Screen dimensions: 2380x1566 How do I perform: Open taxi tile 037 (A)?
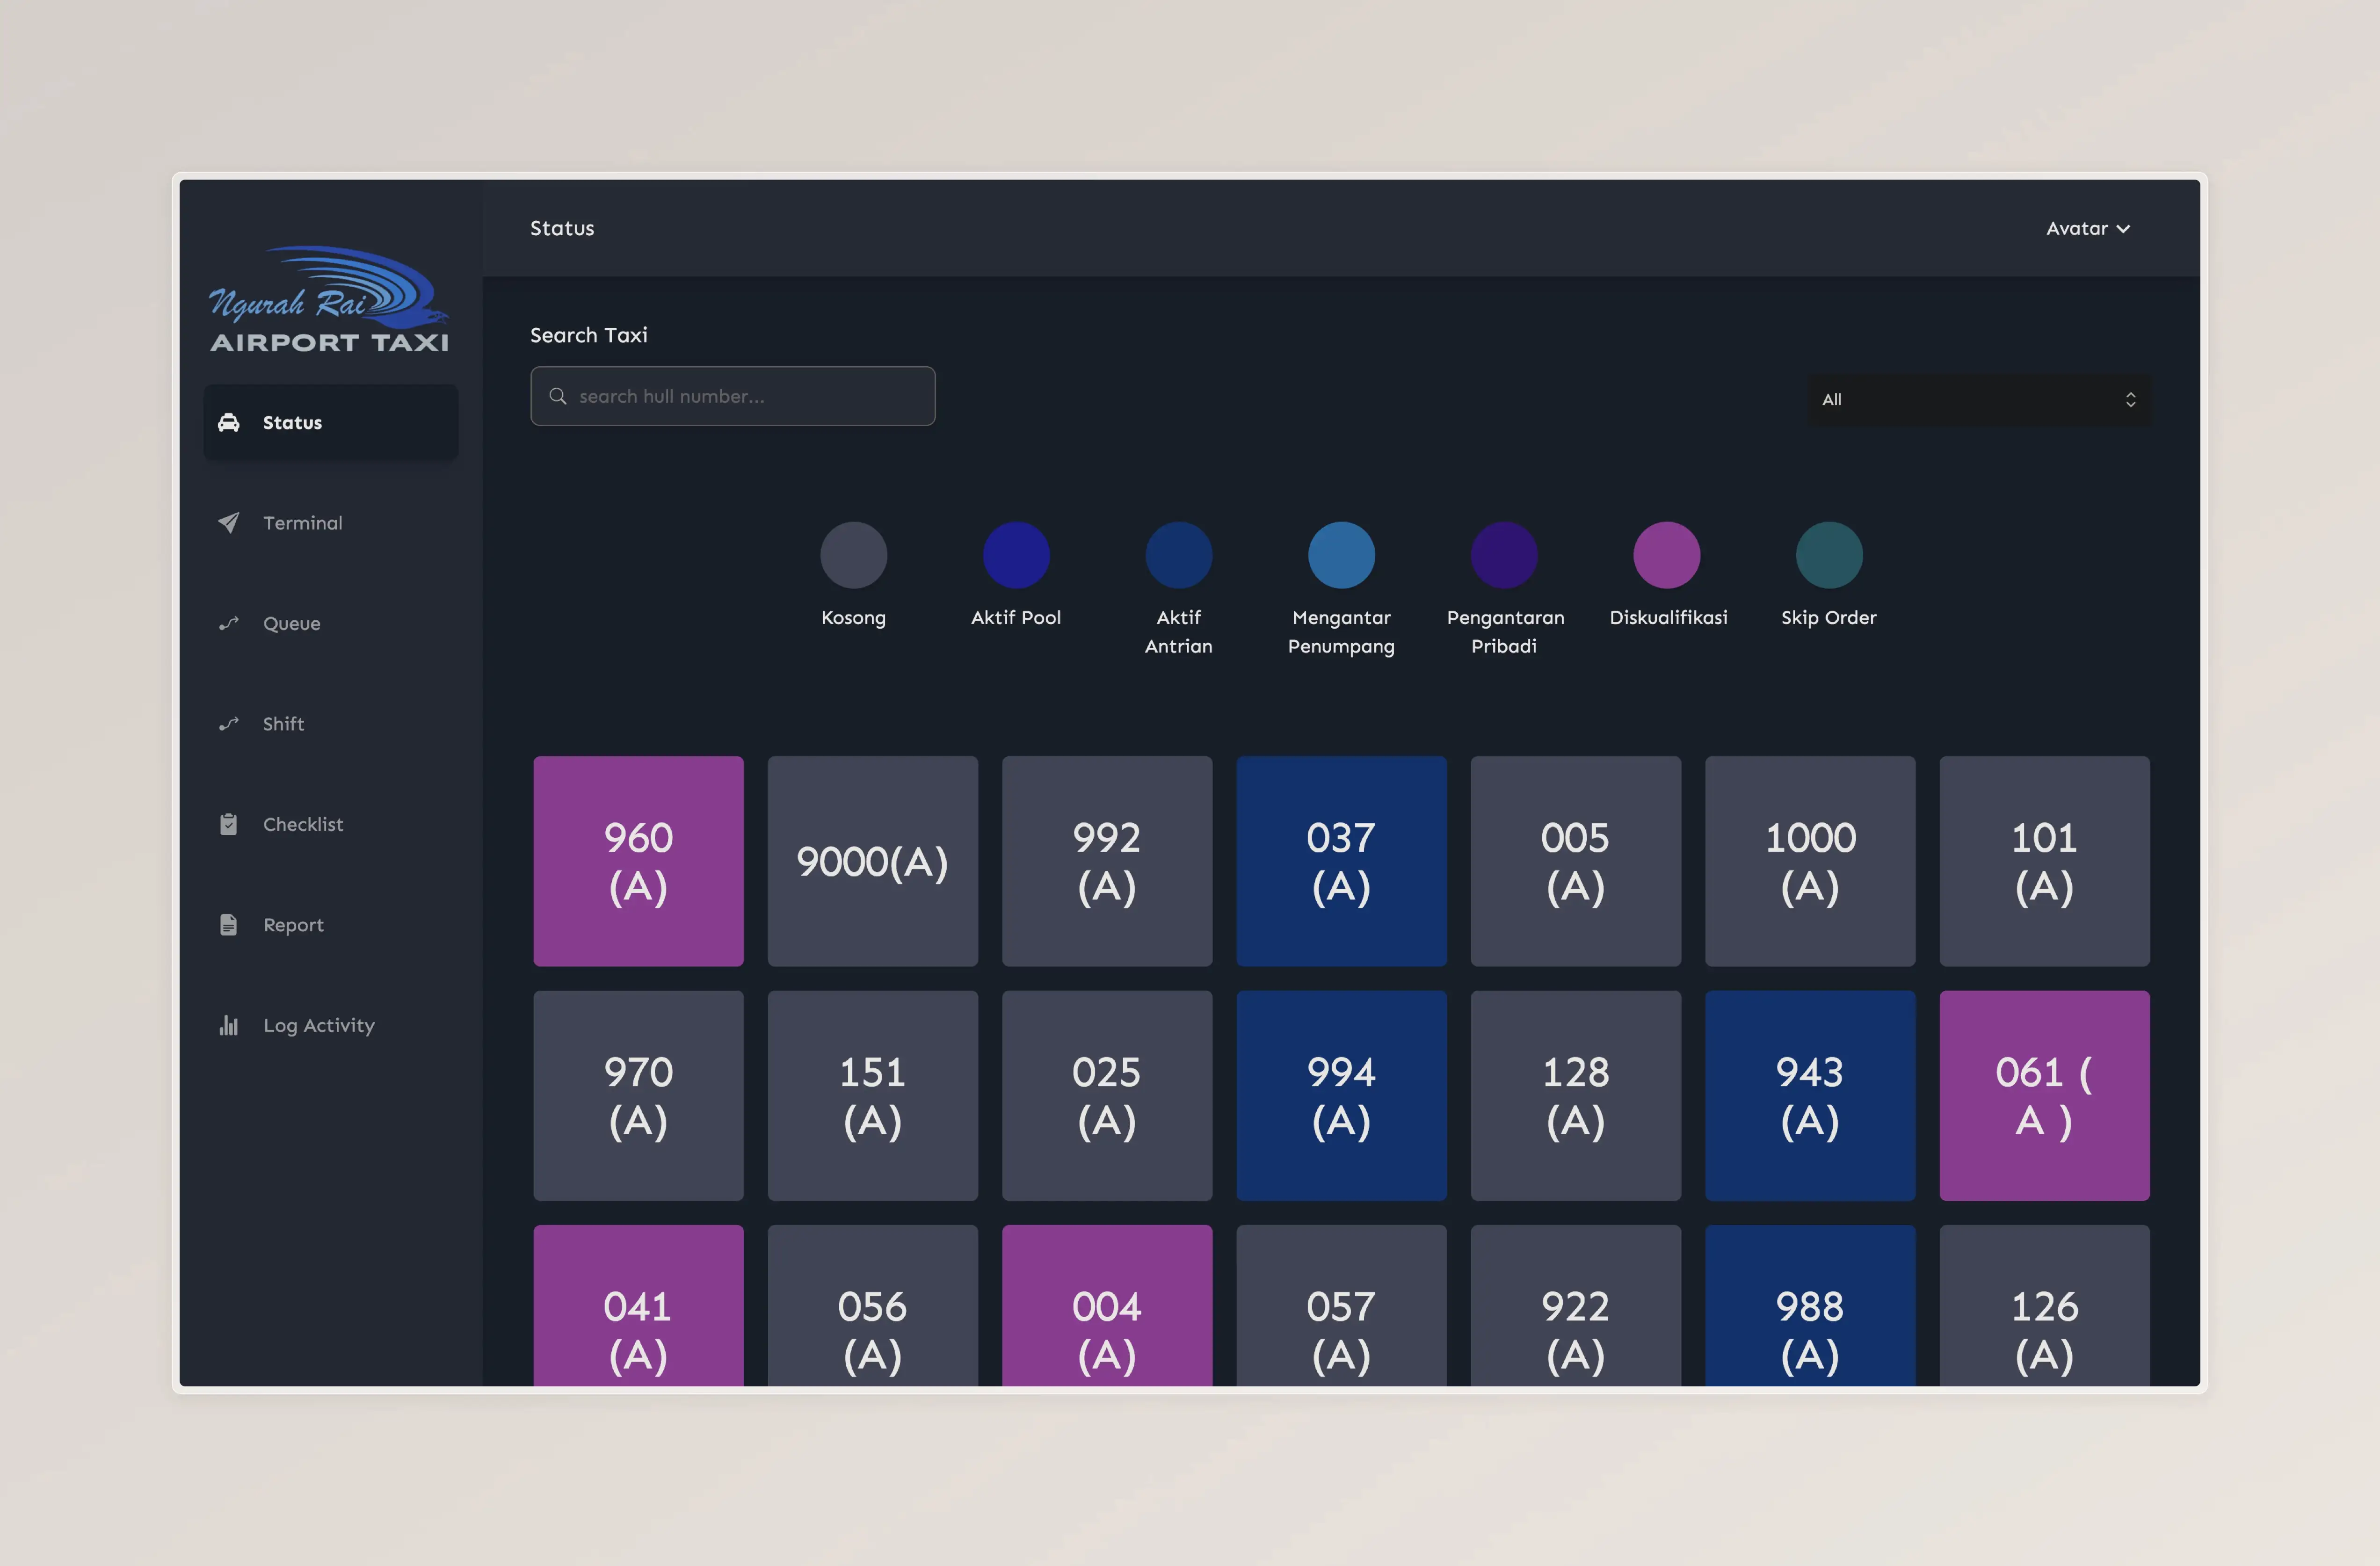pos(1341,861)
